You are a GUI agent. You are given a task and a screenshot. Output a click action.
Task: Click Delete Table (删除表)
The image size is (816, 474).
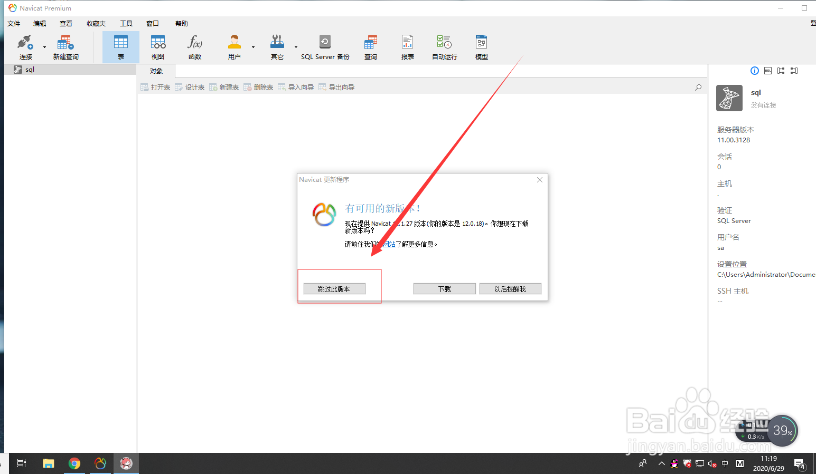tap(258, 87)
